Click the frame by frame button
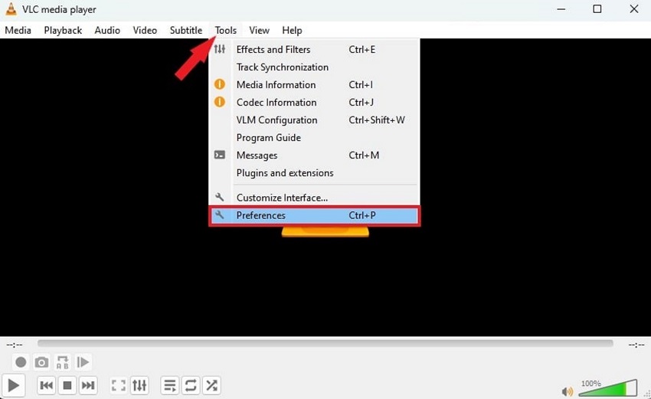 (x=83, y=362)
